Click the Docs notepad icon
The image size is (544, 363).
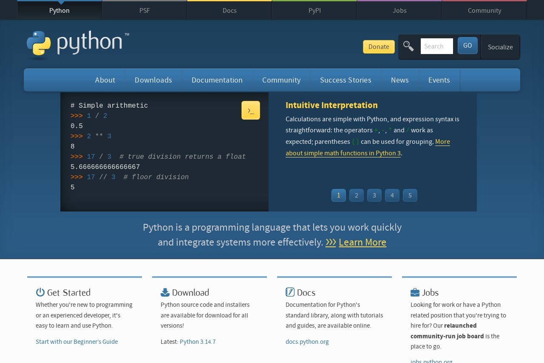coord(290,292)
